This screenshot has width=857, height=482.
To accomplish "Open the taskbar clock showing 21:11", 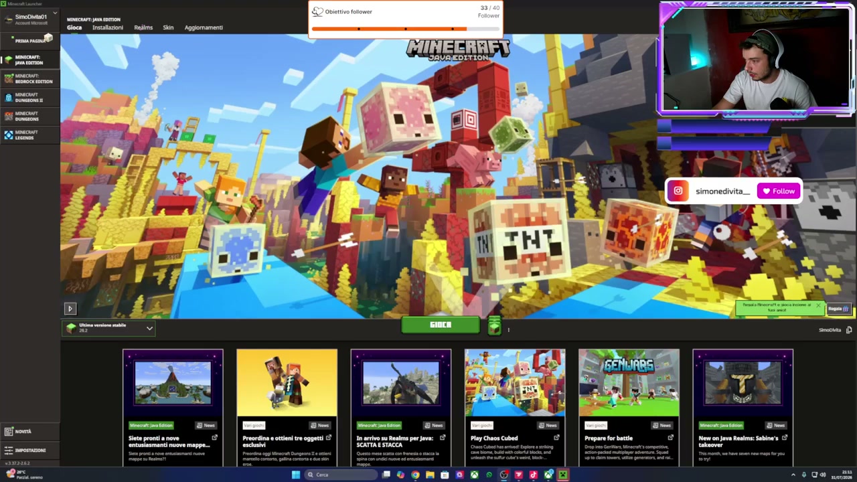I will (x=842, y=475).
